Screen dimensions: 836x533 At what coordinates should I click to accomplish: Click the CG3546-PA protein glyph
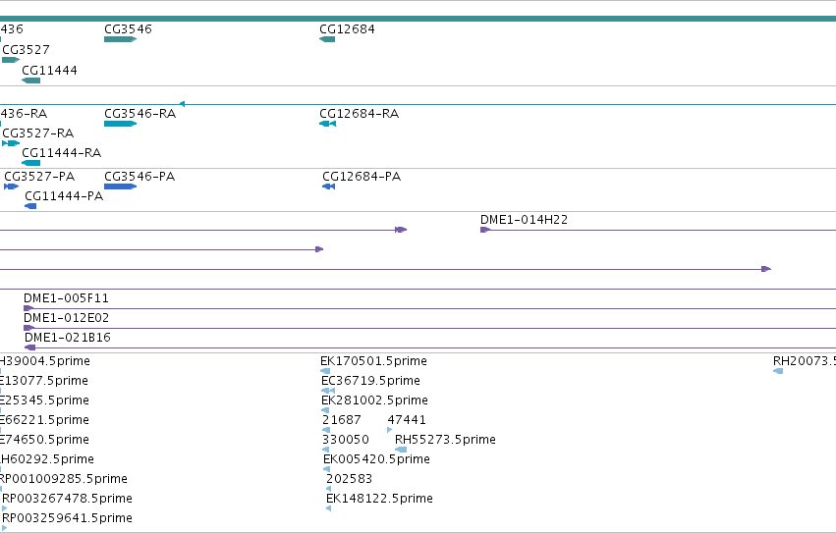tap(121, 187)
